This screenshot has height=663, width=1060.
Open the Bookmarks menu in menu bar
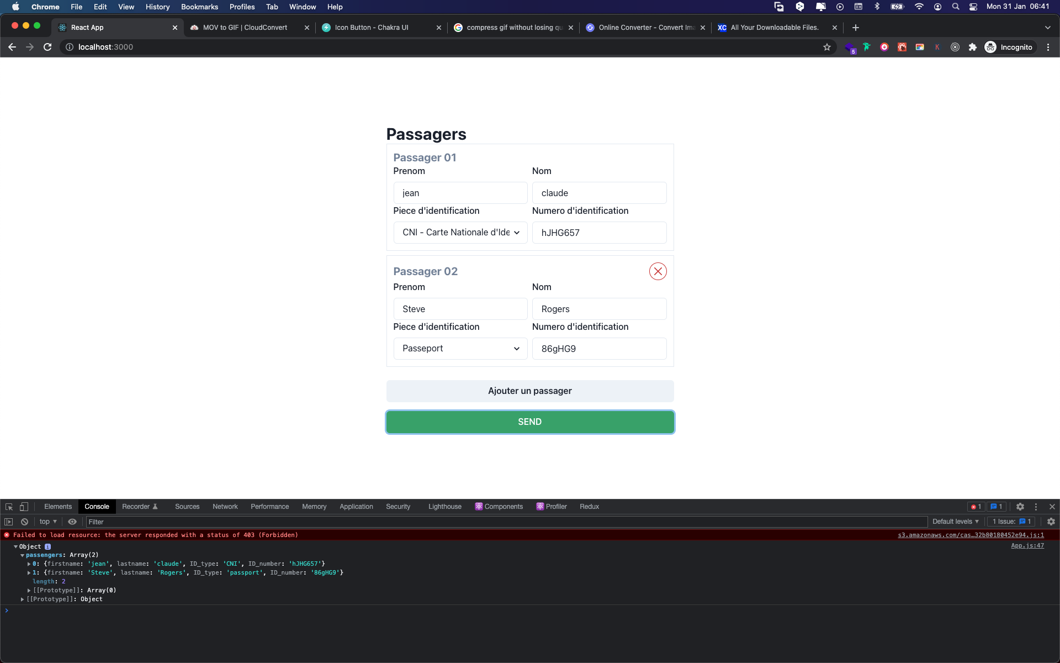tap(199, 7)
